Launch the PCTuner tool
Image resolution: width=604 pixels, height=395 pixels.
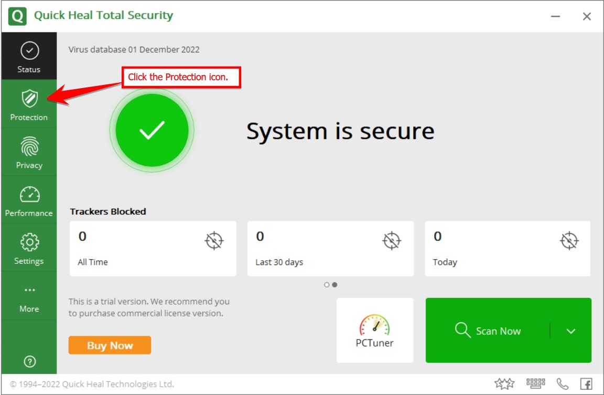click(374, 330)
